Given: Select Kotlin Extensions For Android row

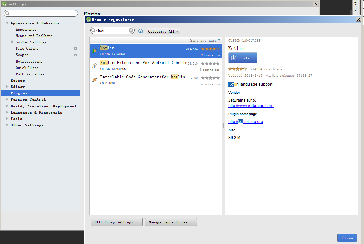Looking at the screenshot, I should tap(155, 65).
